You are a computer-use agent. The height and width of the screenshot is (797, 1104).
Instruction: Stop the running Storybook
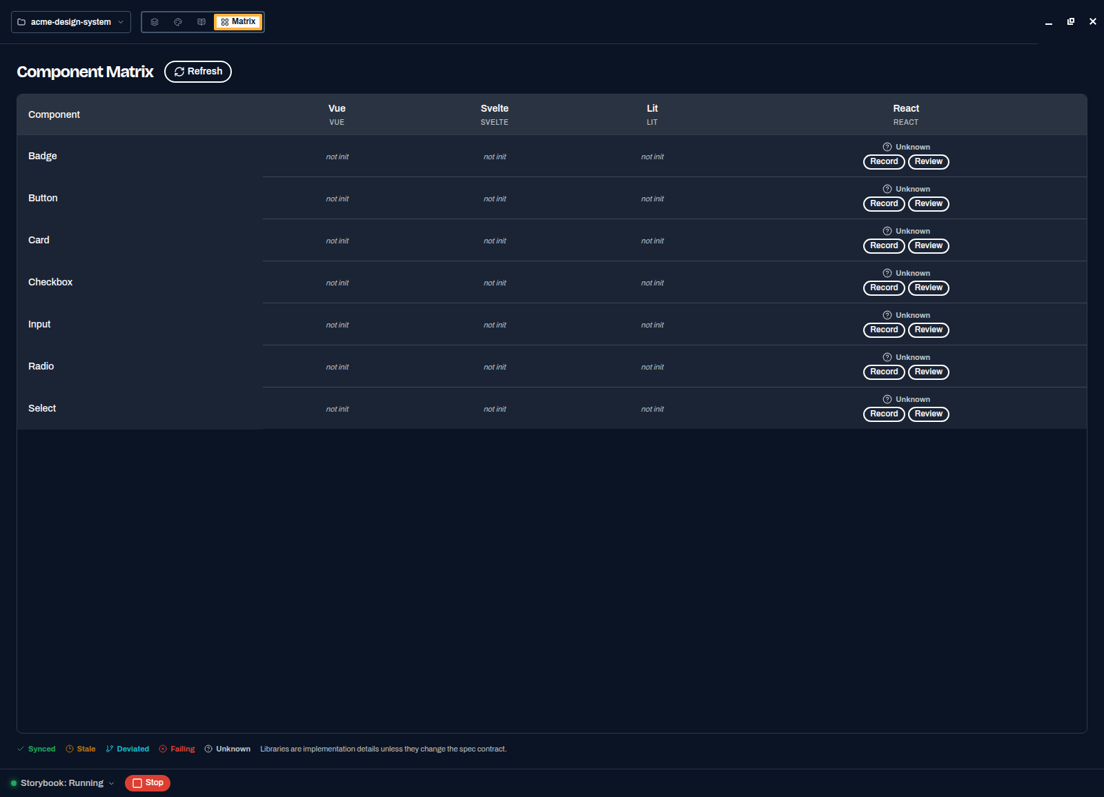coord(148,783)
